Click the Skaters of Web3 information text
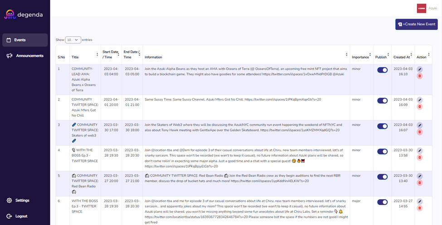The height and width of the screenshot is (225, 442). (x=243, y=127)
